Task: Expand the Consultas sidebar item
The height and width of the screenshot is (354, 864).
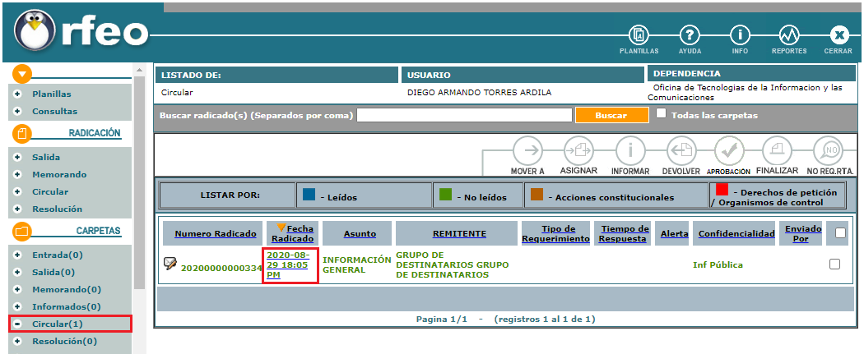Action: coord(17,111)
